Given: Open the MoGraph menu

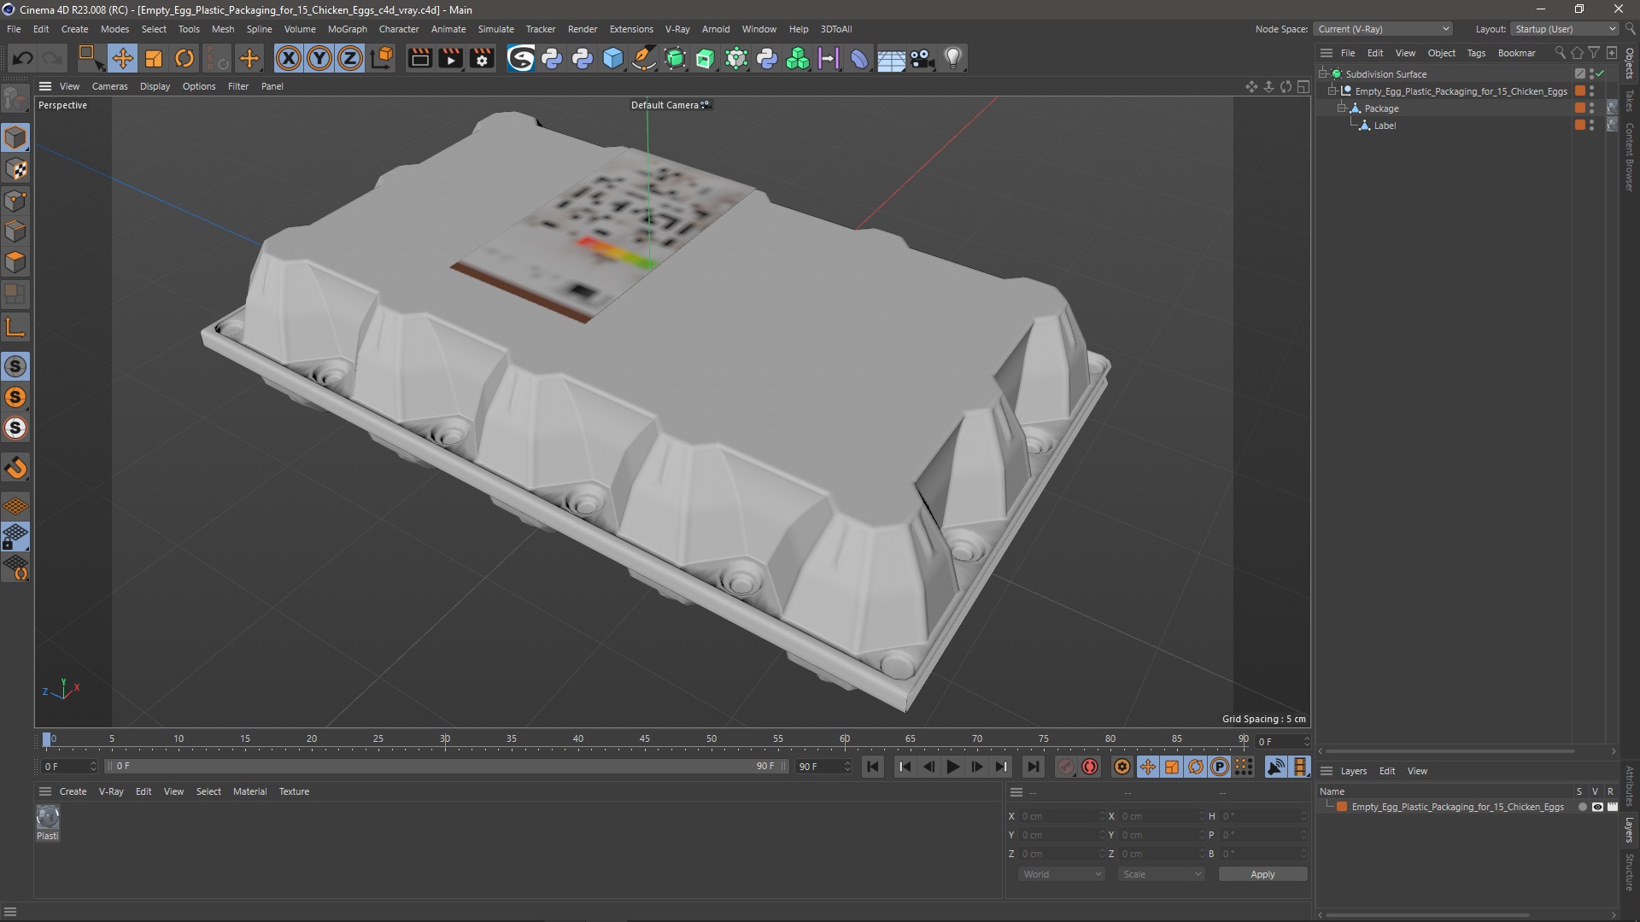Looking at the screenshot, I should [x=346, y=28].
